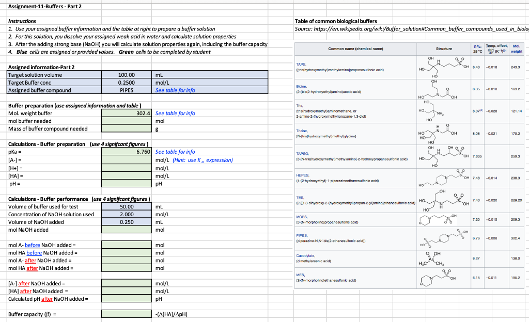Click the 'Structure' column header
The height and width of the screenshot is (322, 529).
coord(444,49)
